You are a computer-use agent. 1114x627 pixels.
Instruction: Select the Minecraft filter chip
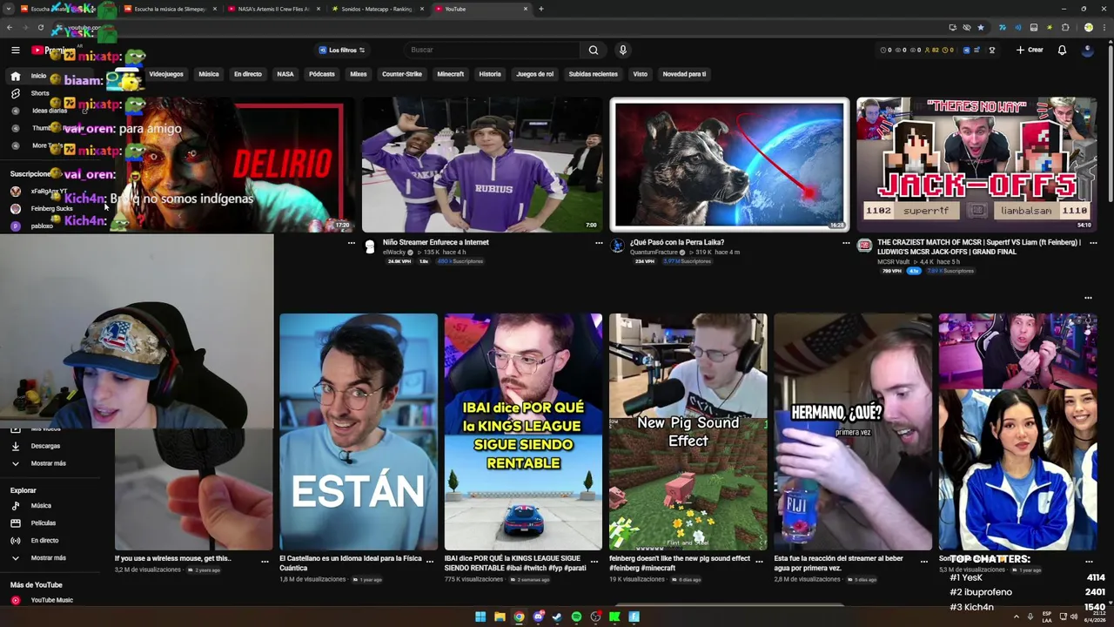(451, 74)
